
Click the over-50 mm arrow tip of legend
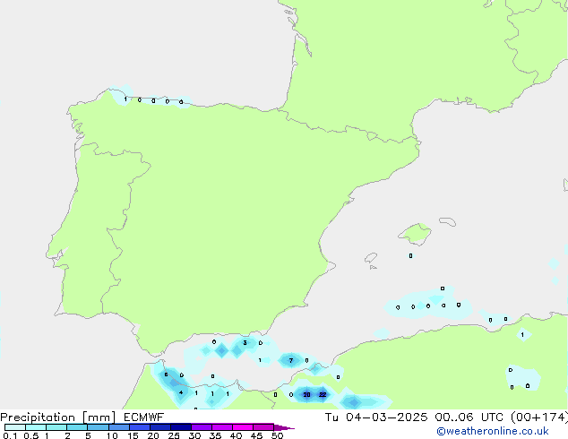click(284, 427)
